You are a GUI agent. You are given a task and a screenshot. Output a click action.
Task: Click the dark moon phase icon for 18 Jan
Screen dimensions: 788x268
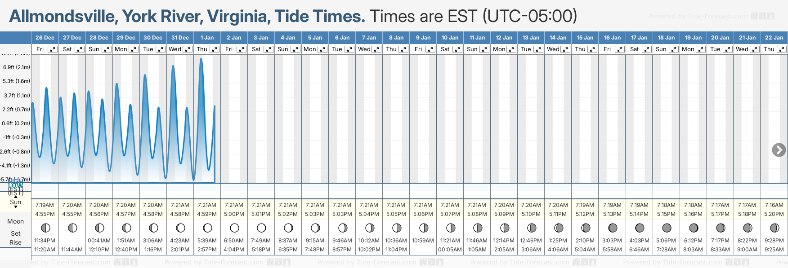pyautogui.click(x=667, y=228)
